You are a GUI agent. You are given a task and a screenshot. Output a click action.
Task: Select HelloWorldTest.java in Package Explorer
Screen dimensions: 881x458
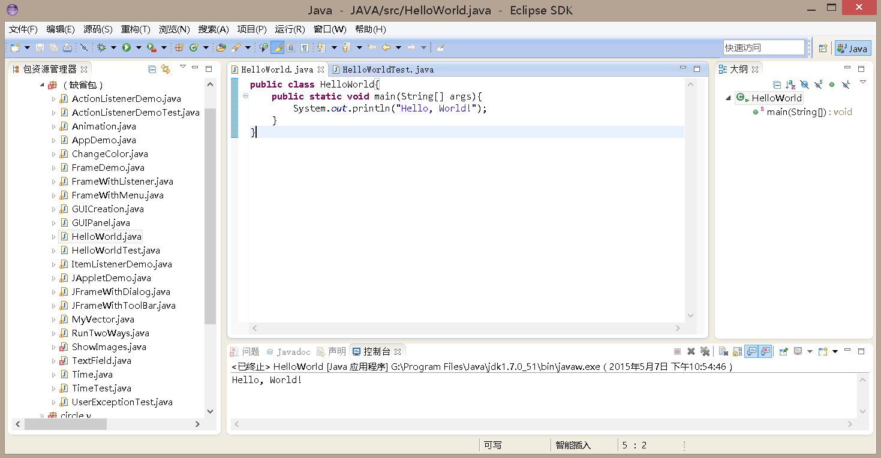pyautogui.click(x=116, y=251)
